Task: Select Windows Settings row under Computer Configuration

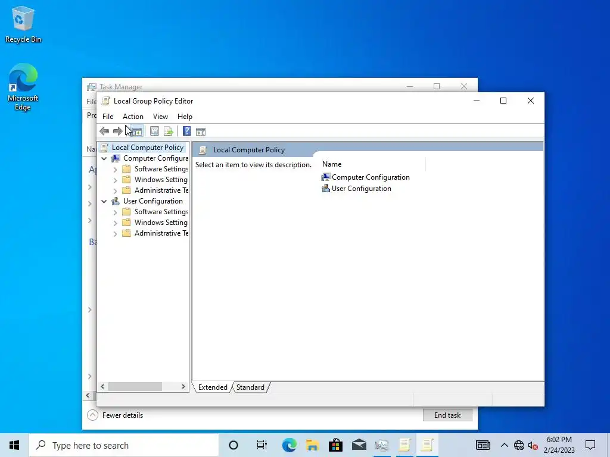Action: coord(155,180)
